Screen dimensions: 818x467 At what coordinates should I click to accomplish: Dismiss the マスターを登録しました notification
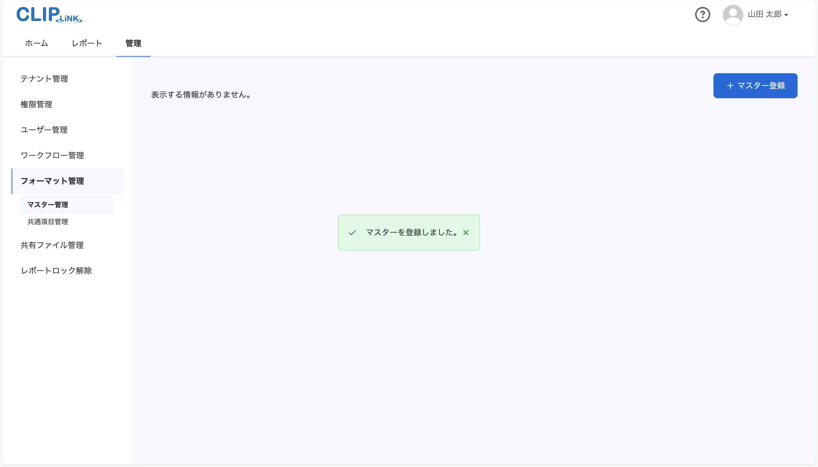[466, 233]
